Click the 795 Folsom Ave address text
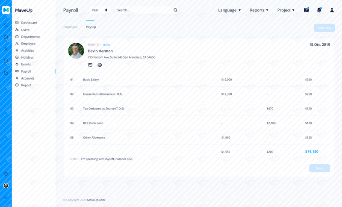342x207 pixels. (121, 57)
